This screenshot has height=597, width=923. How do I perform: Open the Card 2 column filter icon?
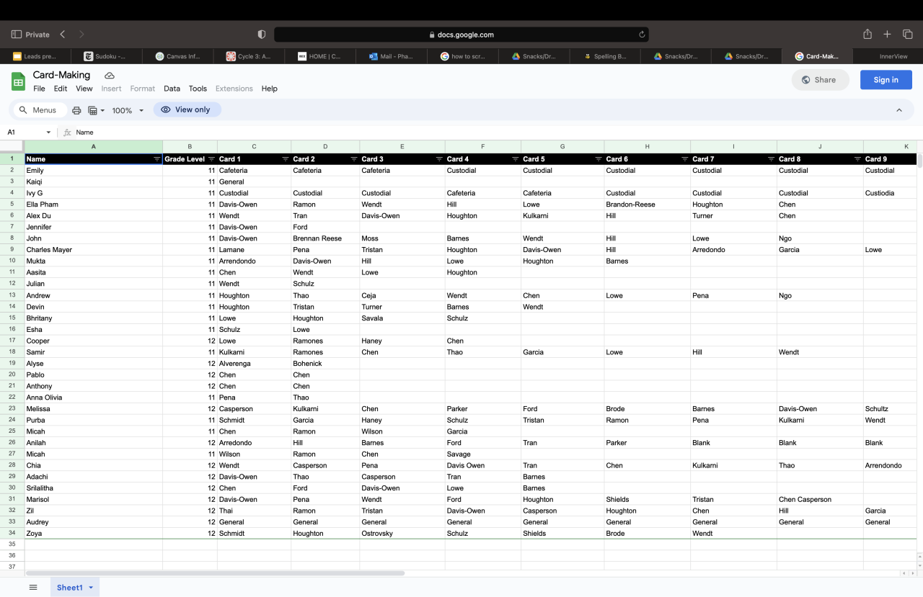pyautogui.click(x=354, y=159)
